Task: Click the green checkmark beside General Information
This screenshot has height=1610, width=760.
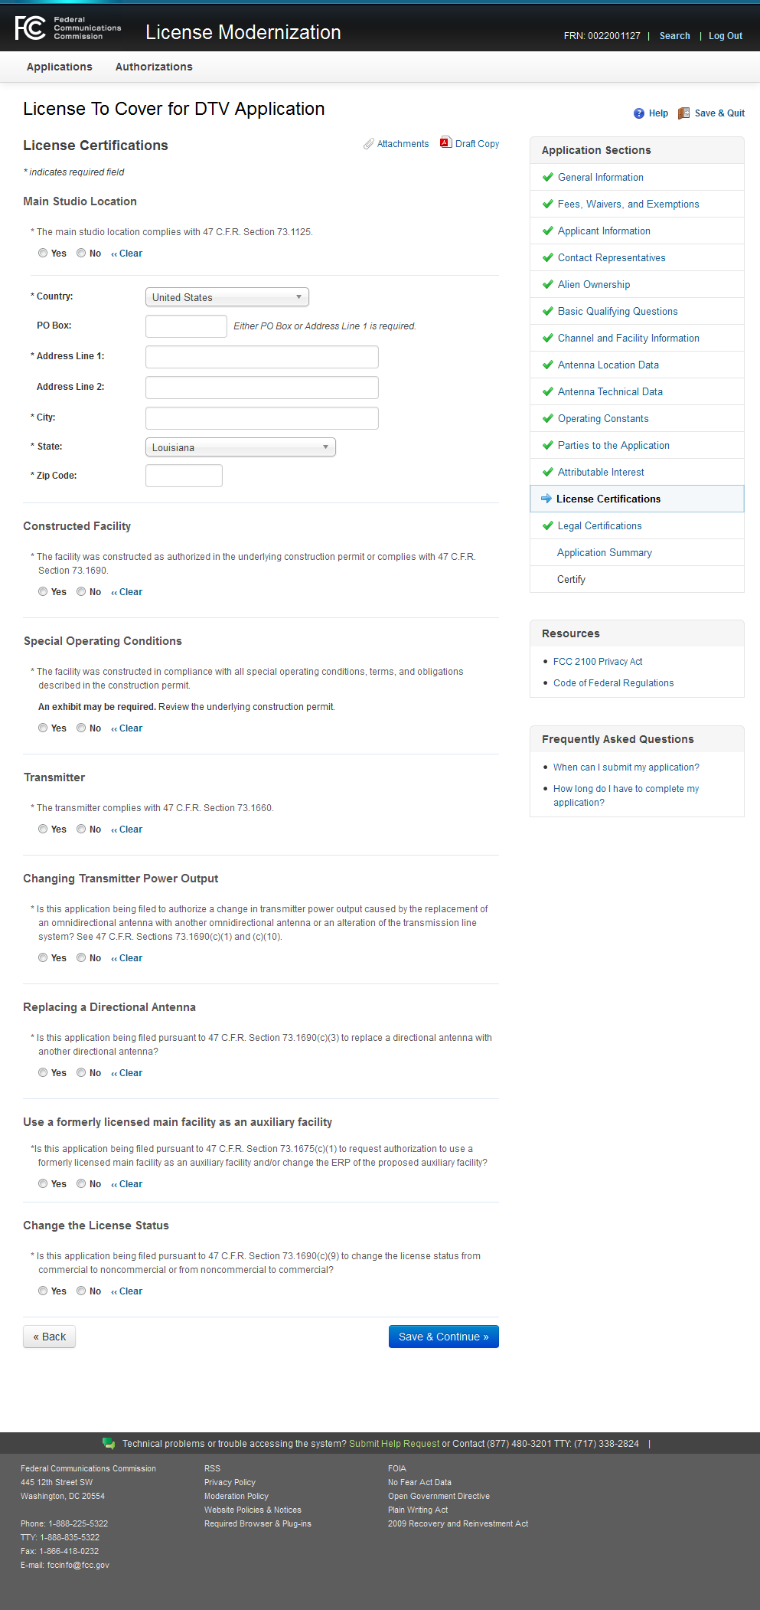Action: point(547,177)
